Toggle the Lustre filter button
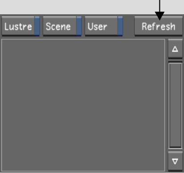 (x=21, y=26)
